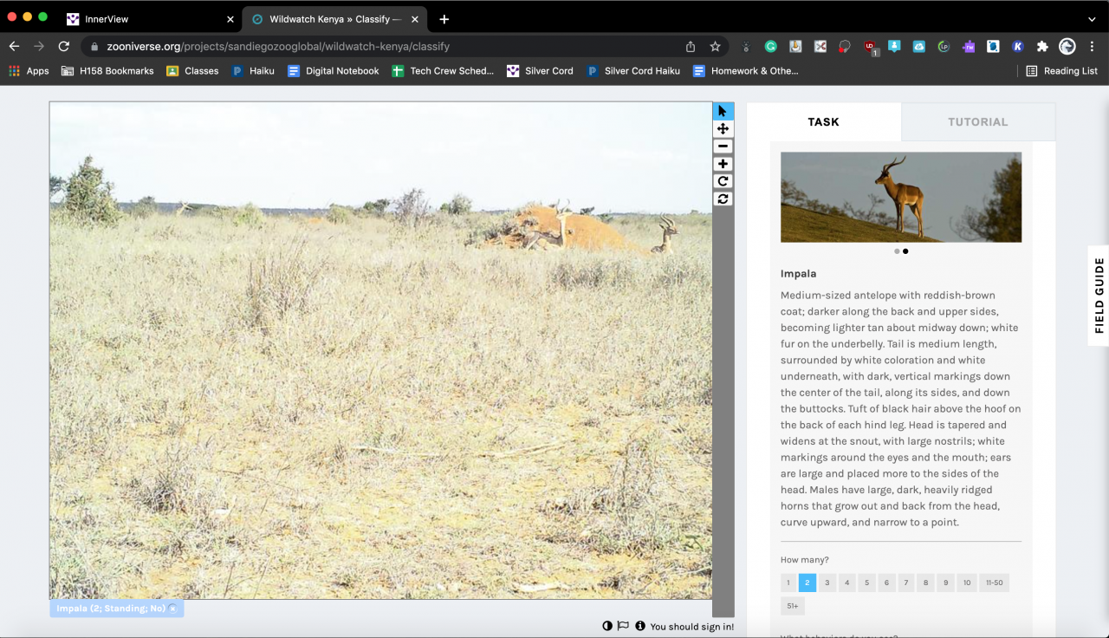The height and width of the screenshot is (638, 1109).
Task: Close the InnerView tab
Action: [230, 19]
